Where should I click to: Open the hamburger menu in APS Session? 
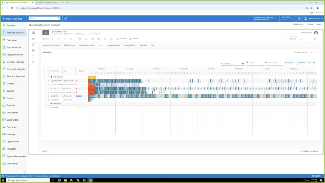click(45, 33)
